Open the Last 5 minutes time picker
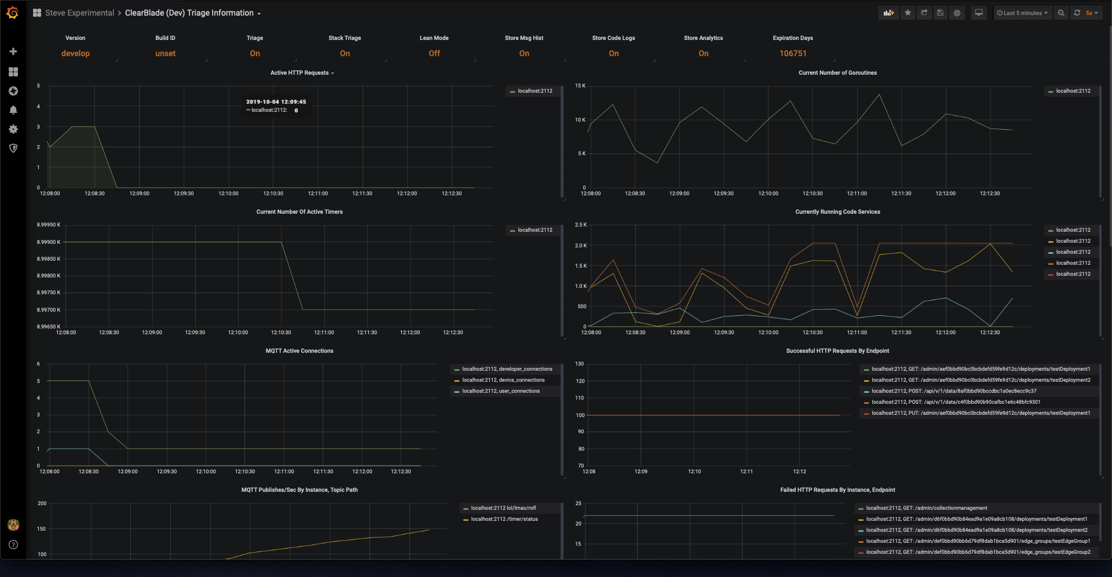Viewport: 1112px width, 577px height. [x=1022, y=13]
